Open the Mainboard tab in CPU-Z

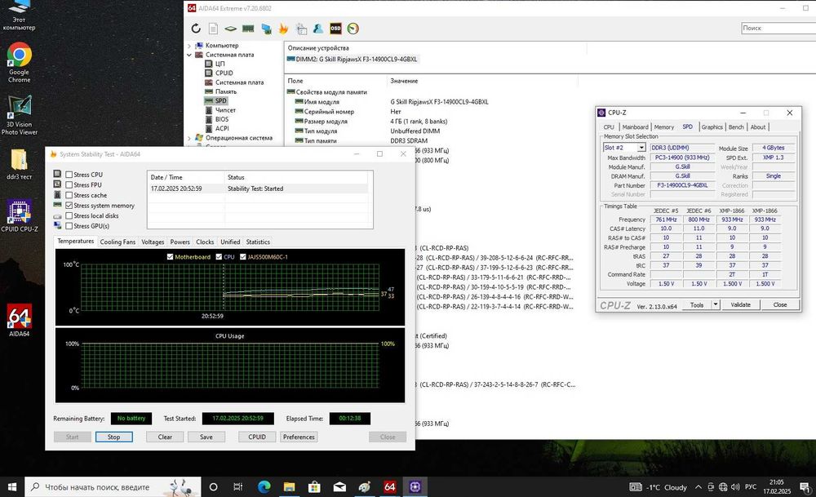click(636, 127)
